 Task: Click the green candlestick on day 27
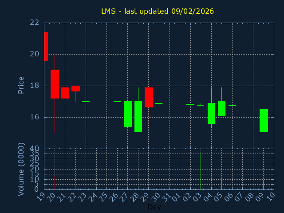click(128, 114)
